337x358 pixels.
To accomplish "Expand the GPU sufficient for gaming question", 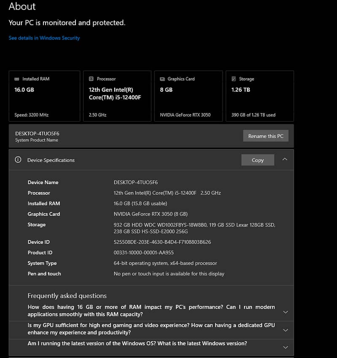I will point(286,330).
